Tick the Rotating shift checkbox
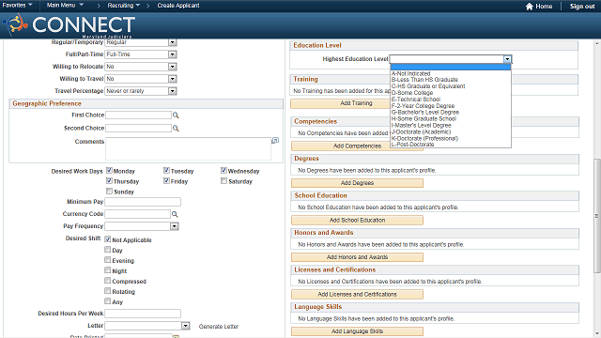The image size is (601, 338). click(x=108, y=291)
